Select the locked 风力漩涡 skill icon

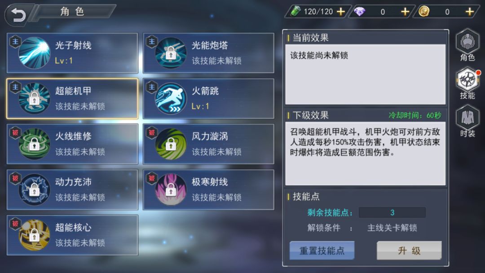171,144
